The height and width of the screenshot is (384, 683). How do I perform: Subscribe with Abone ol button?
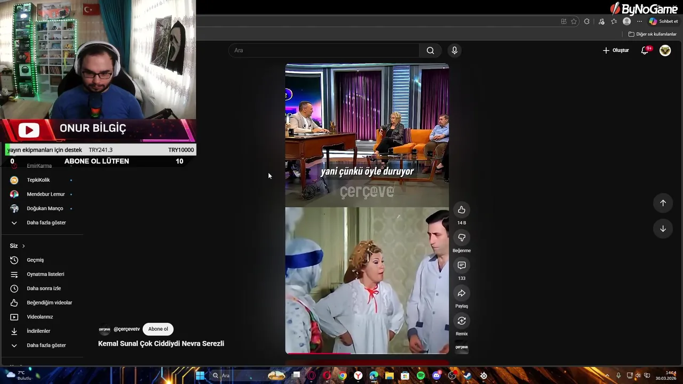coord(158,329)
